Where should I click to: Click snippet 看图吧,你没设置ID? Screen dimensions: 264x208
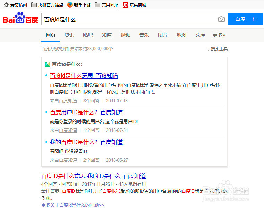pyautogui.click(x=68, y=151)
